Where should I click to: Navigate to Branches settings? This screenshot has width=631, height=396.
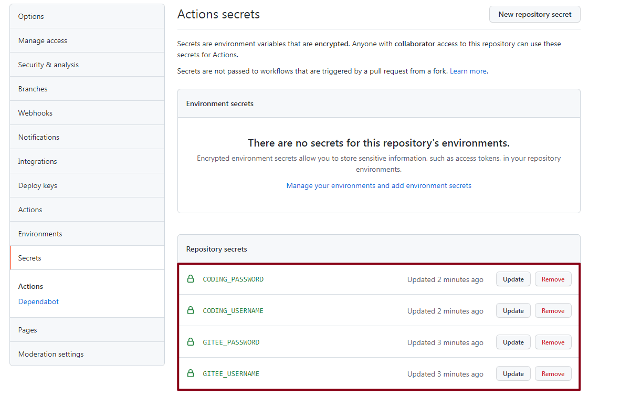pos(33,89)
